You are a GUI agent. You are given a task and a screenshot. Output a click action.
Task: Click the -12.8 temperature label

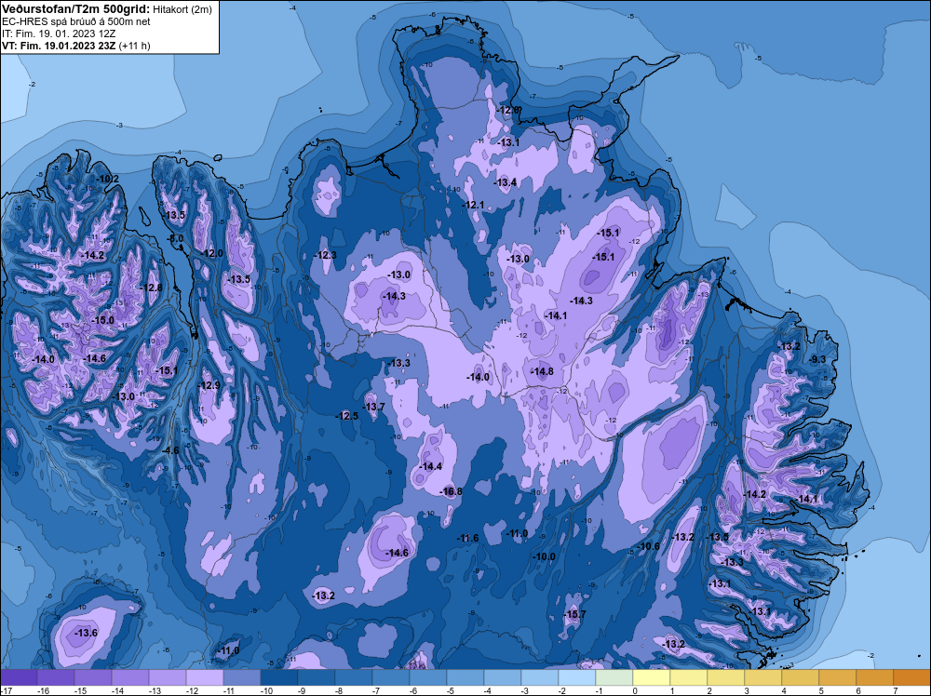(x=152, y=288)
